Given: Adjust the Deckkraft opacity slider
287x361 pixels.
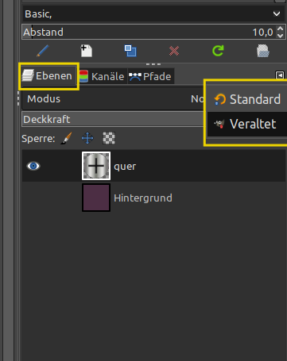Looking at the screenshot, I should [113, 119].
